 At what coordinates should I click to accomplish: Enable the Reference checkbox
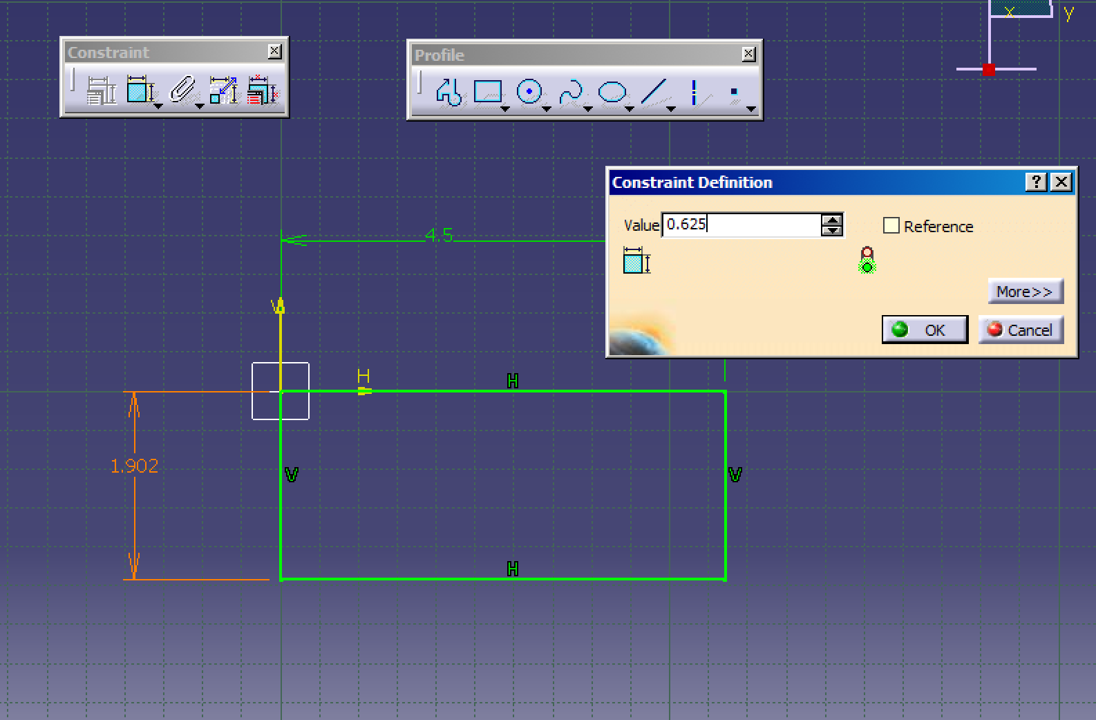click(891, 225)
